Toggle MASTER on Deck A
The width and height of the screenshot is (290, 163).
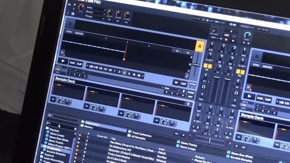pyautogui.click(x=79, y=34)
